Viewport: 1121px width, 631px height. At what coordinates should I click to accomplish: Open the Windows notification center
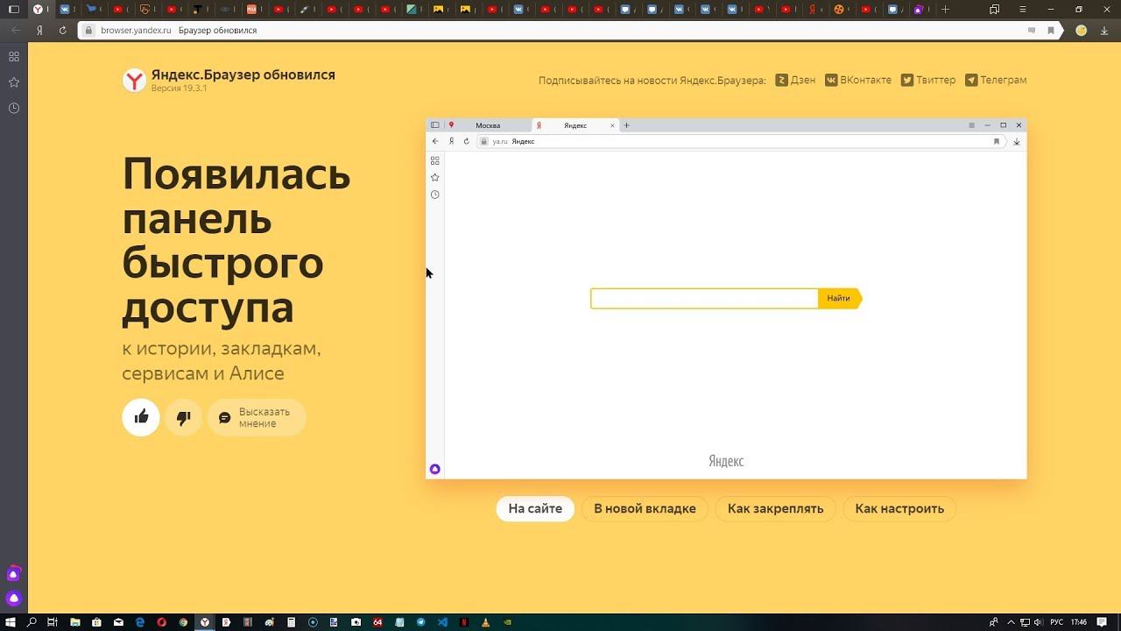click(1102, 622)
